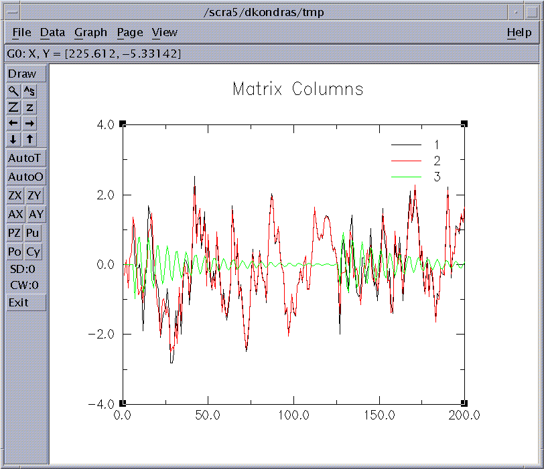Click the AY autoscale button
This screenshot has height=469, width=544.
point(36,215)
